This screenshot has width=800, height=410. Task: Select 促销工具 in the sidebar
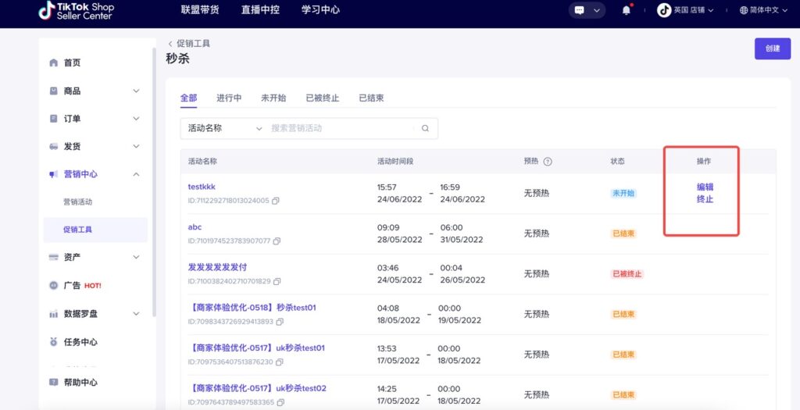pos(95,230)
